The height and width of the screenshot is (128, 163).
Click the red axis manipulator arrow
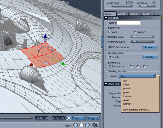32,65
